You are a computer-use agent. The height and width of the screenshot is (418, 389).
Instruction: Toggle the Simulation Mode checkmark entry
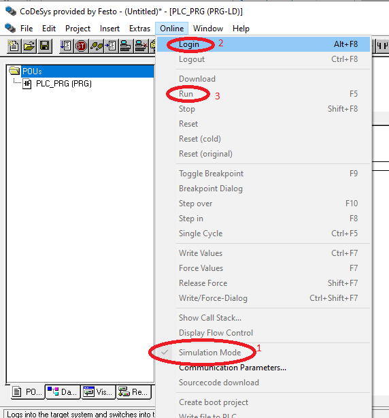point(210,353)
